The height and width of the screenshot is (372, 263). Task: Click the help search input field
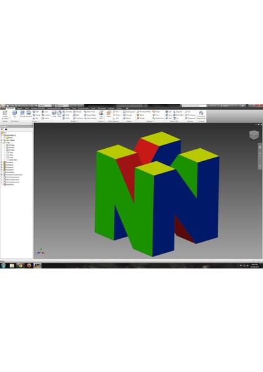pyautogui.click(x=194, y=106)
